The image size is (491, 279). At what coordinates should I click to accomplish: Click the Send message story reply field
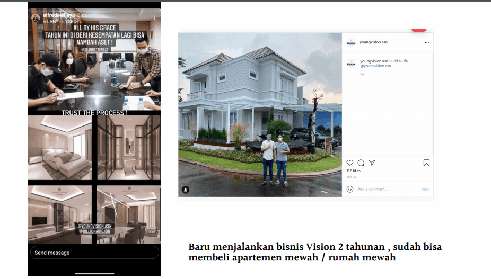tap(94, 253)
